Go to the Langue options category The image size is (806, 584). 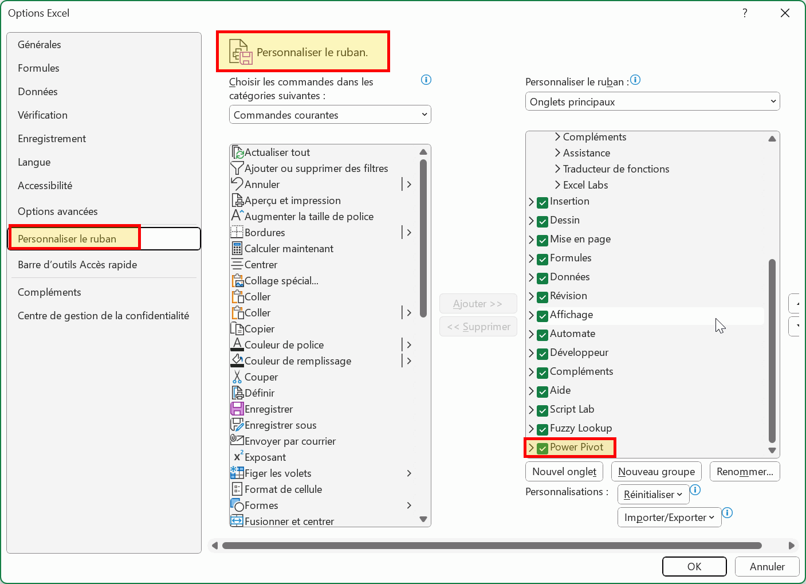coord(104,162)
